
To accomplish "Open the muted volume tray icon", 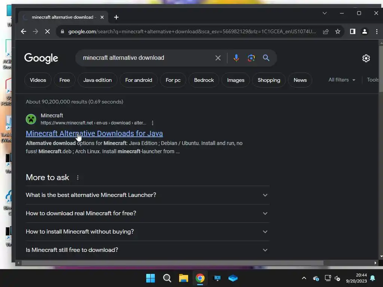I will coord(338,278).
